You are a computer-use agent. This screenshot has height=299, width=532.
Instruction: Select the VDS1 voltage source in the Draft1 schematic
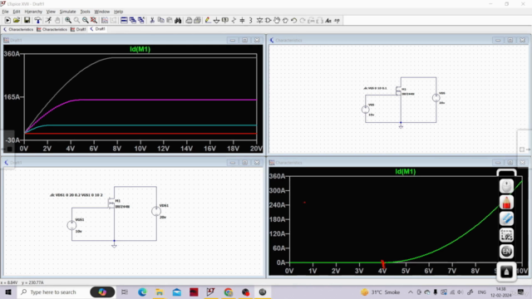(156, 211)
